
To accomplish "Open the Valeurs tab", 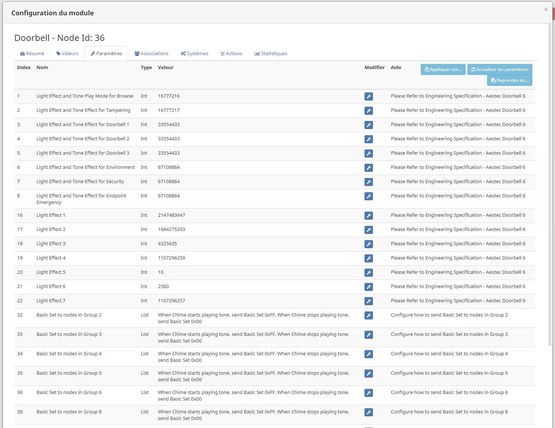I will coord(67,53).
